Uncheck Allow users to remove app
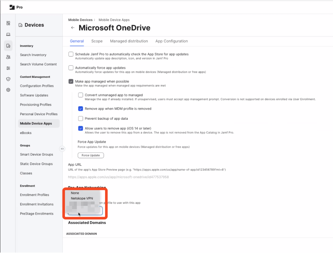 81,128
